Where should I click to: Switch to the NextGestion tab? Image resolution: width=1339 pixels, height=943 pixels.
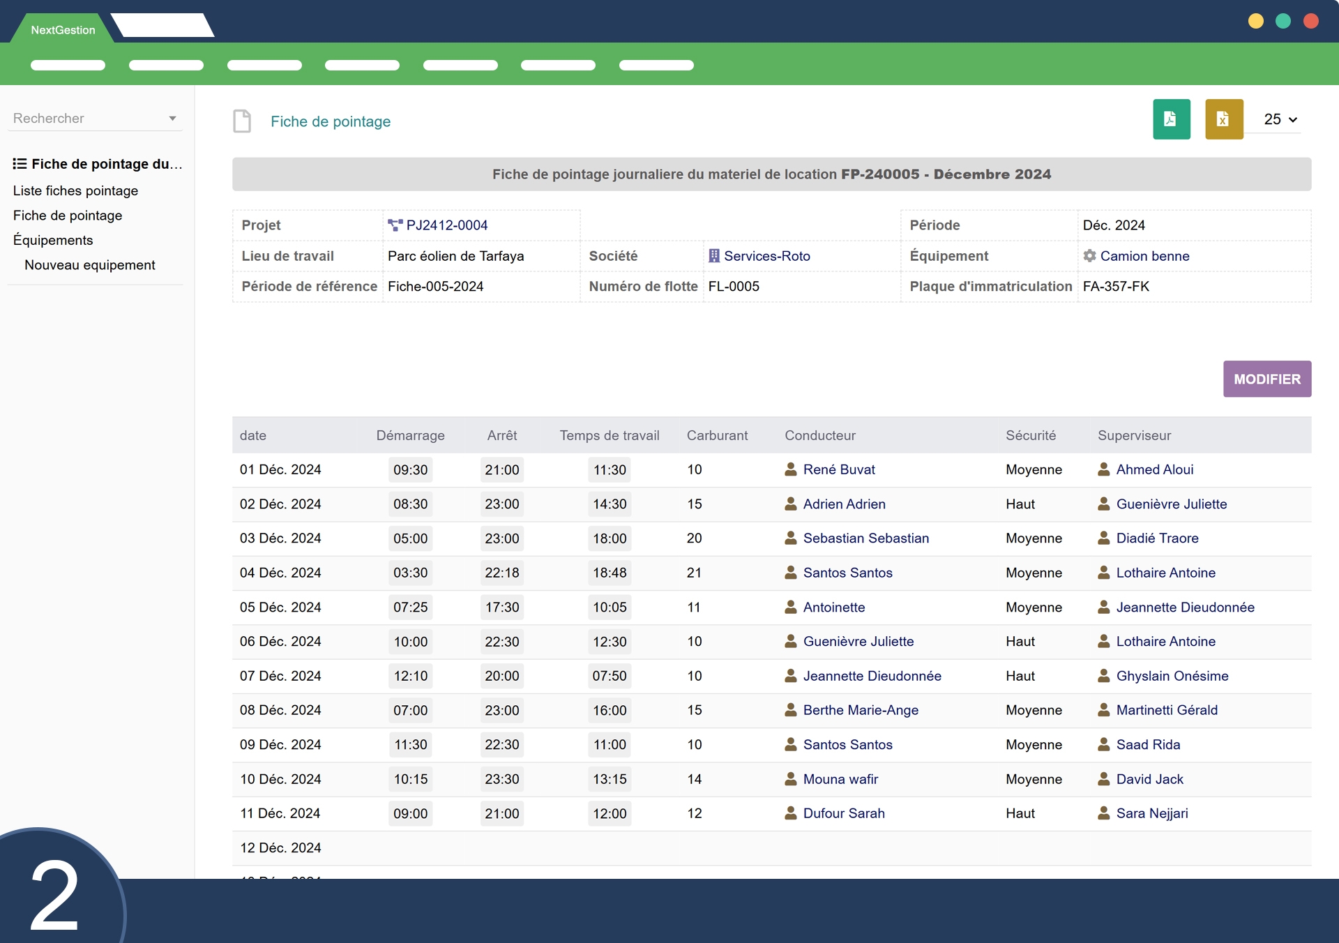click(x=63, y=30)
